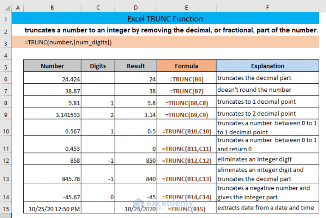The height and width of the screenshot is (218, 326).
Task: Select column E header
Action: 186,8
